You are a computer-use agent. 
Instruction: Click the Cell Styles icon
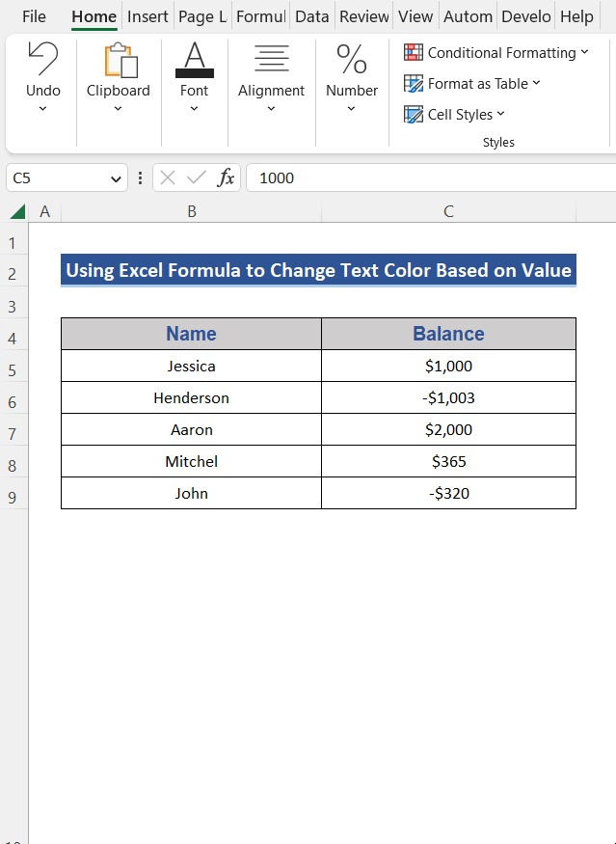click(x=414, y=114)
